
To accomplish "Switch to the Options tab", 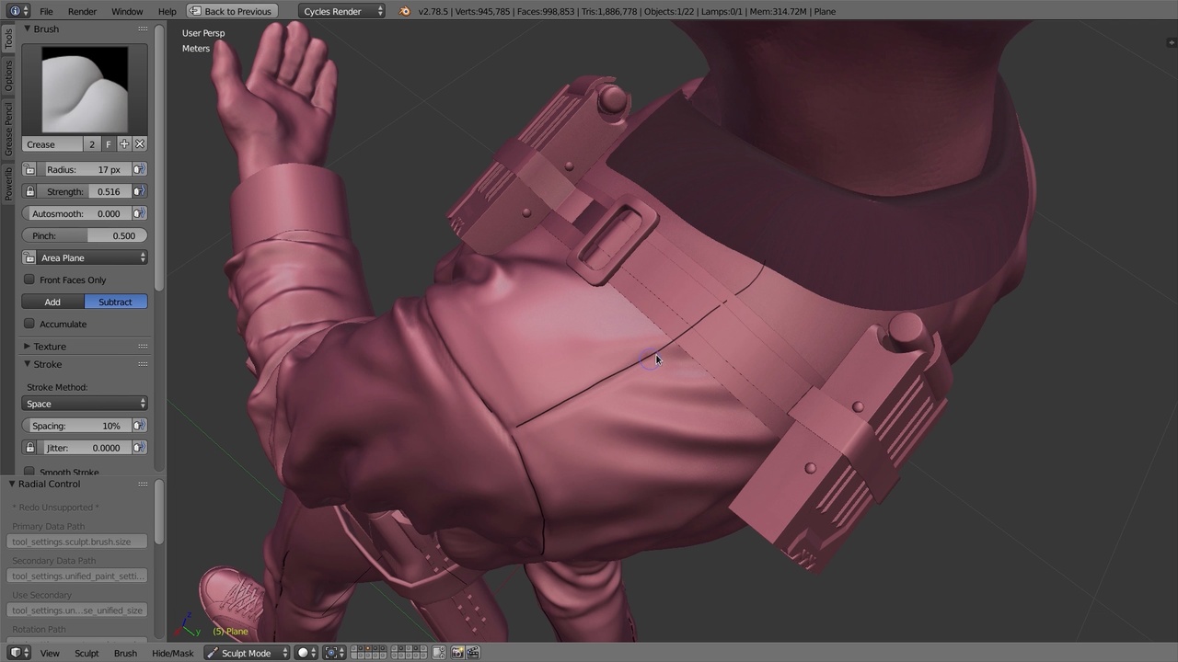I will click(8, 75).
